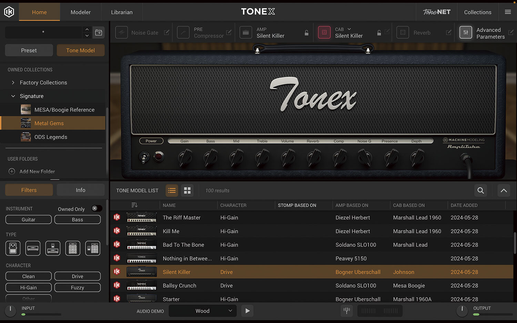Click the Advanced Parameters mixer icon

[466, 32]
